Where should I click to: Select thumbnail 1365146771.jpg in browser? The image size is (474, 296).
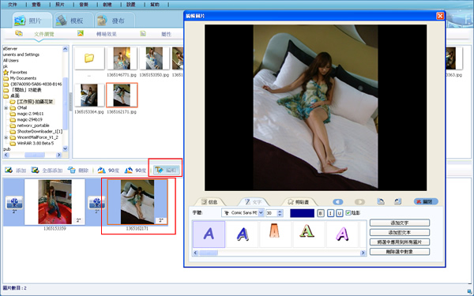pyautogui.click(x=122, y=58)
